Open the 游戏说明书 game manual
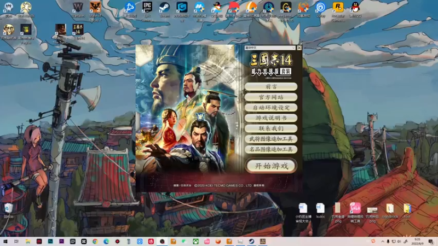Viewport: 438px width, 246px height. [271, 118]
